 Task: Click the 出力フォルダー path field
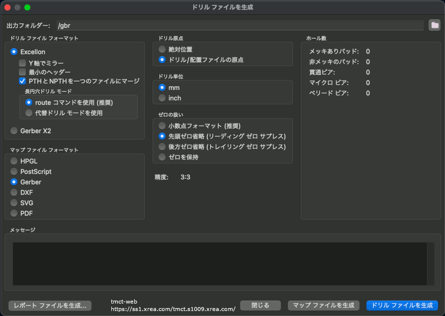point(240,25)
